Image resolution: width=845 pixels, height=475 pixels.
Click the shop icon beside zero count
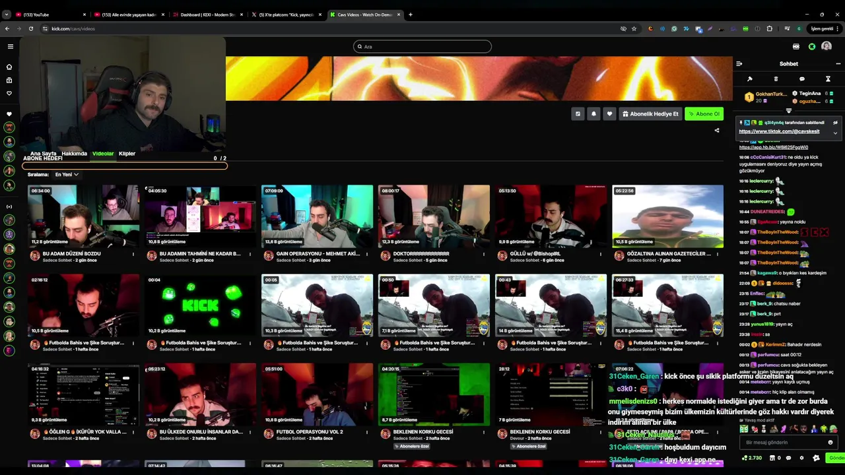tap(772, 458)
